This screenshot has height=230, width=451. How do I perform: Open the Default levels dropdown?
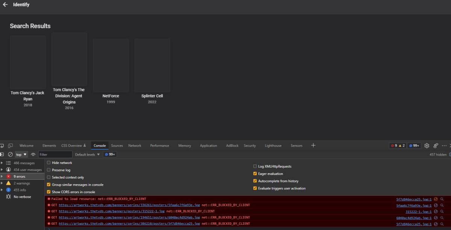(88, 154)
